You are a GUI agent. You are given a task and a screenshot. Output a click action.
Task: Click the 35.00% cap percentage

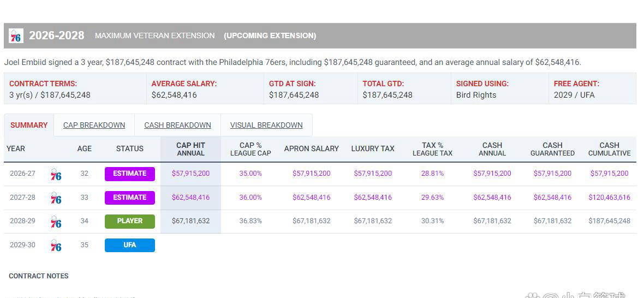point(251,174)
